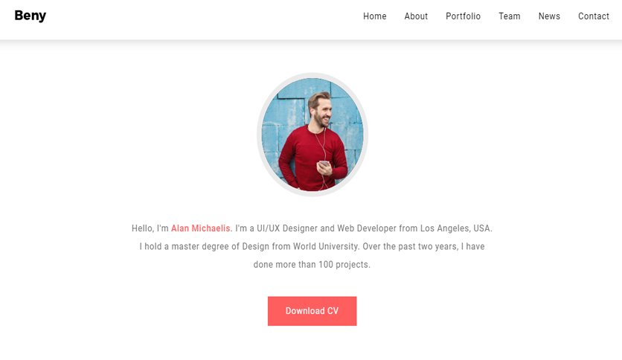622x360 pixels.
Task: Click the 'Los Angeles, USA' text
Action: [456, 228]
